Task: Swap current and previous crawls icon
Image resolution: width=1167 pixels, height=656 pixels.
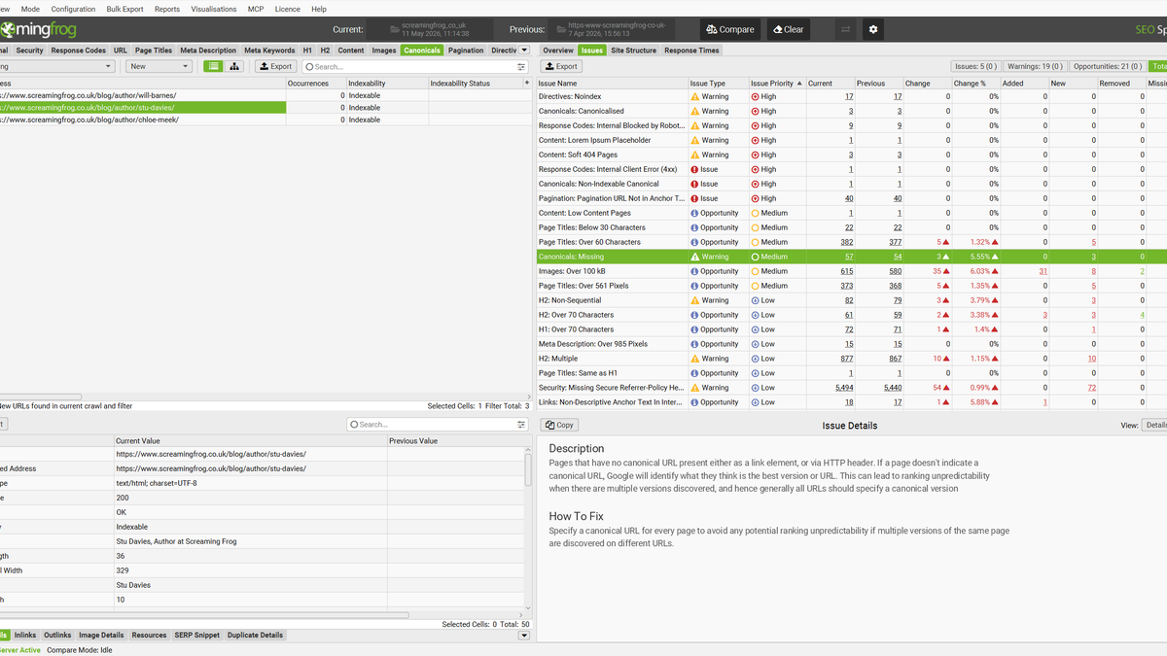Action: [845, 29]
